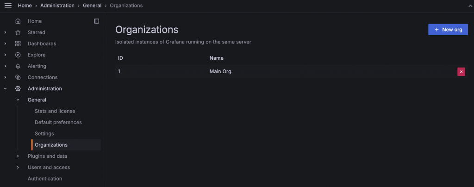The width and height of the screenshot is (474, 187).
Task: Click the Home house icon
Action: tap(18, 21)
